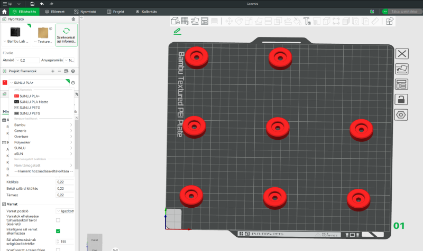Expand the eSUN filament submenu
The width and height of the screenshot is (423, 251).
[x=42, y=153]
